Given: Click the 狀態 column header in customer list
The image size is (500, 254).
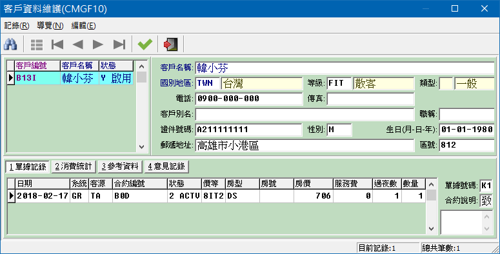Looking at the screenshot, I should click(x=116, y=66).
